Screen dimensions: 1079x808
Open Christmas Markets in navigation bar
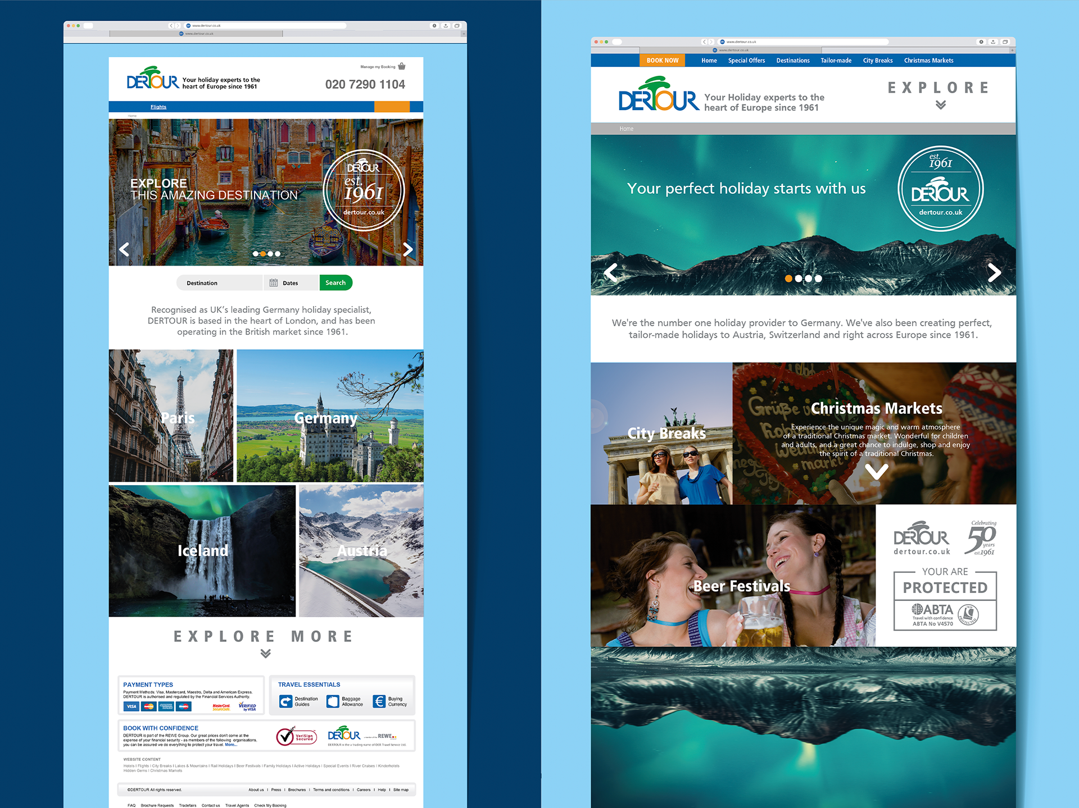tap(928, 61)
